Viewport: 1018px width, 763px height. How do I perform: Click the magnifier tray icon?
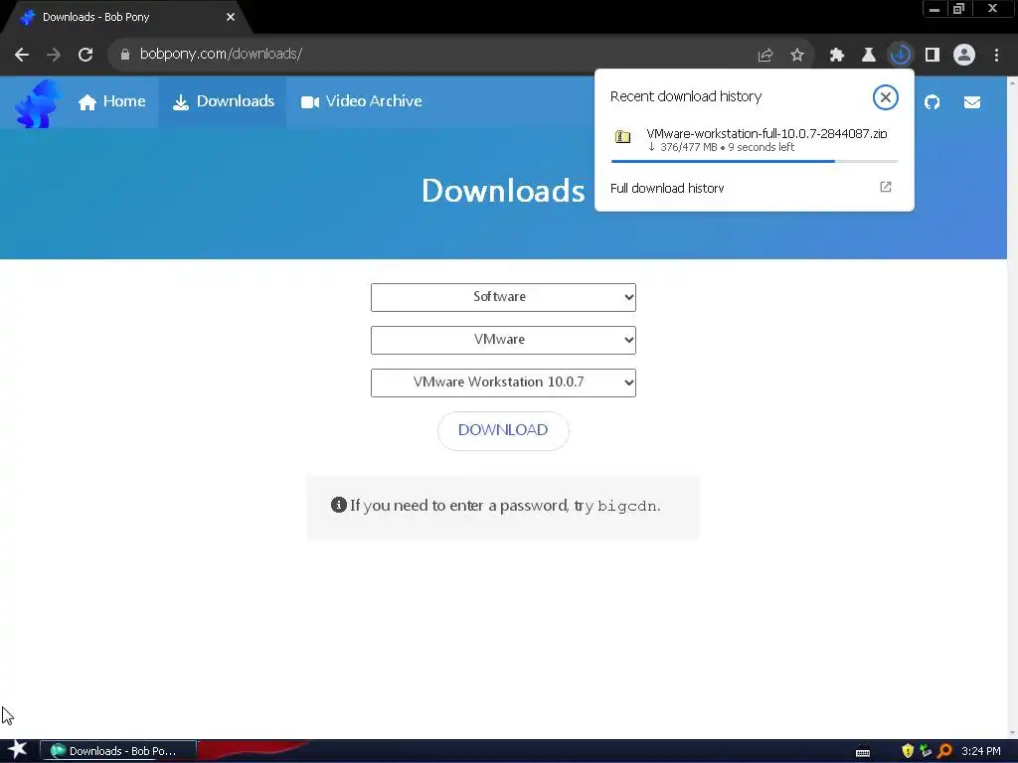(x=944, y=751)
